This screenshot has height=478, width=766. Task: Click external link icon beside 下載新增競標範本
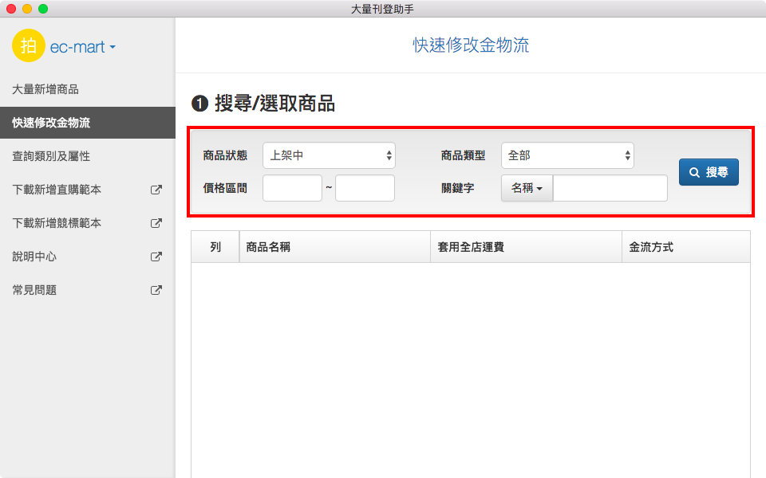156,224
